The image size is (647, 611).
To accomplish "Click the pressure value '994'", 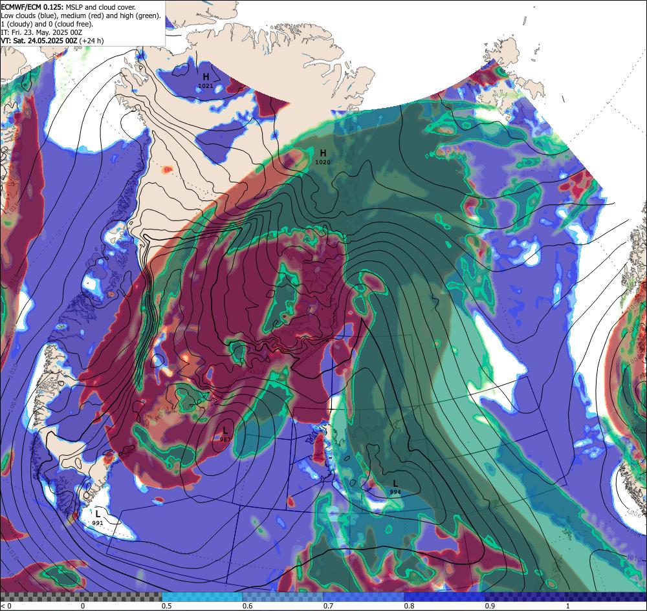I will (x=395, y=492).
